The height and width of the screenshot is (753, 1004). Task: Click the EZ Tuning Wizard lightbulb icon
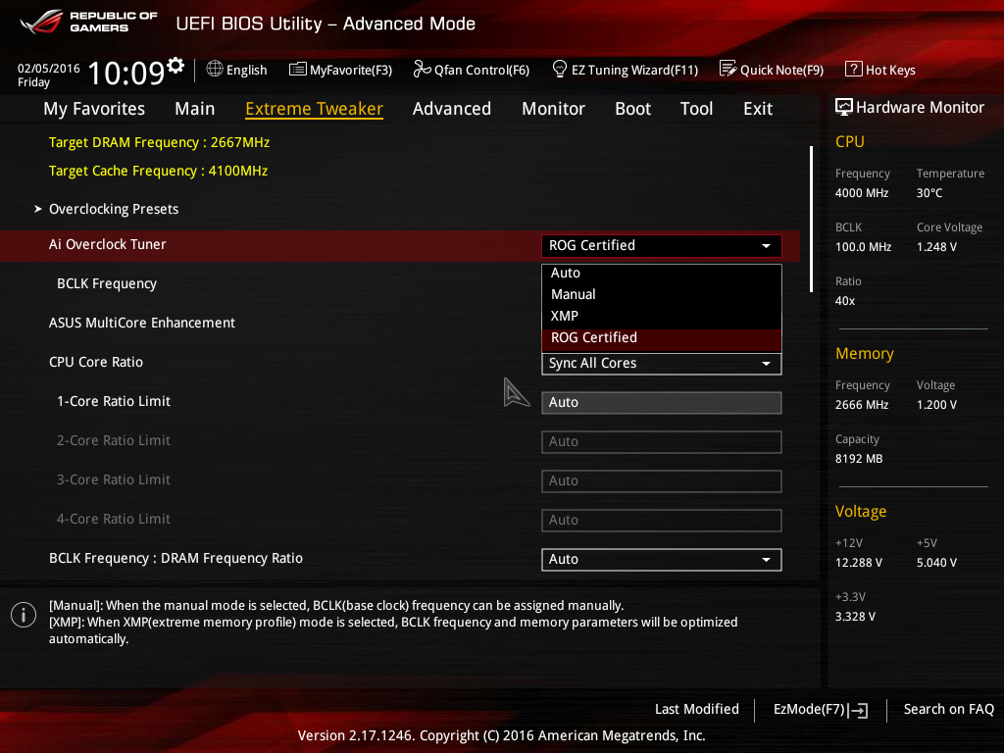click(560, 70)
